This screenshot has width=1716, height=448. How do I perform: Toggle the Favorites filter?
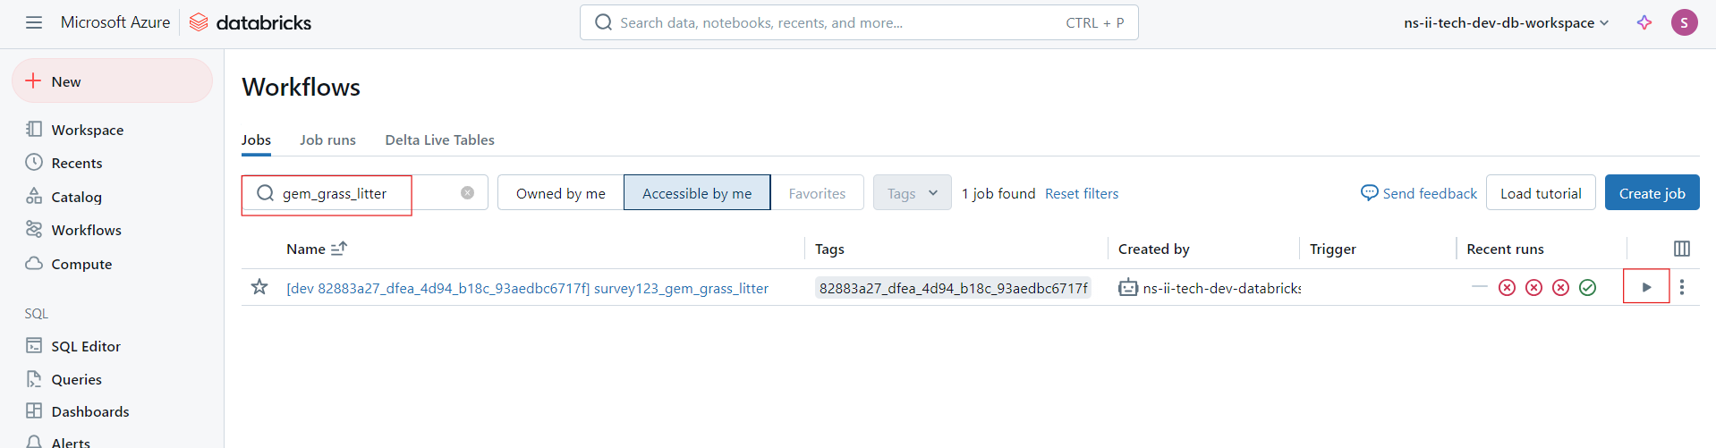pos(817,193)
